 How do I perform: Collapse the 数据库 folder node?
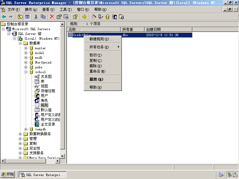tap(20, 43)
